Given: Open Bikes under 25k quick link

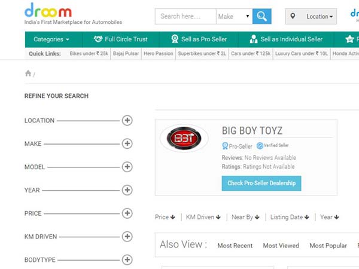Looking at the screenshot, I should [89, 54].
